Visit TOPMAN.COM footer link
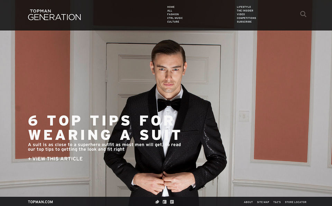The height and width of the screenshot is (206, 332). 40,202
